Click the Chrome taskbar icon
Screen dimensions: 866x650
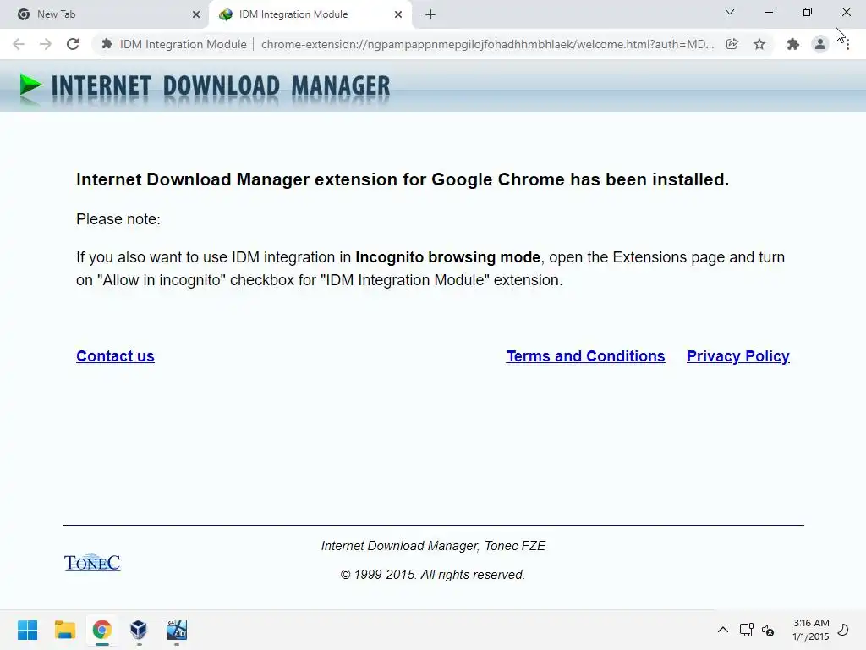click(x=102, y=630)
